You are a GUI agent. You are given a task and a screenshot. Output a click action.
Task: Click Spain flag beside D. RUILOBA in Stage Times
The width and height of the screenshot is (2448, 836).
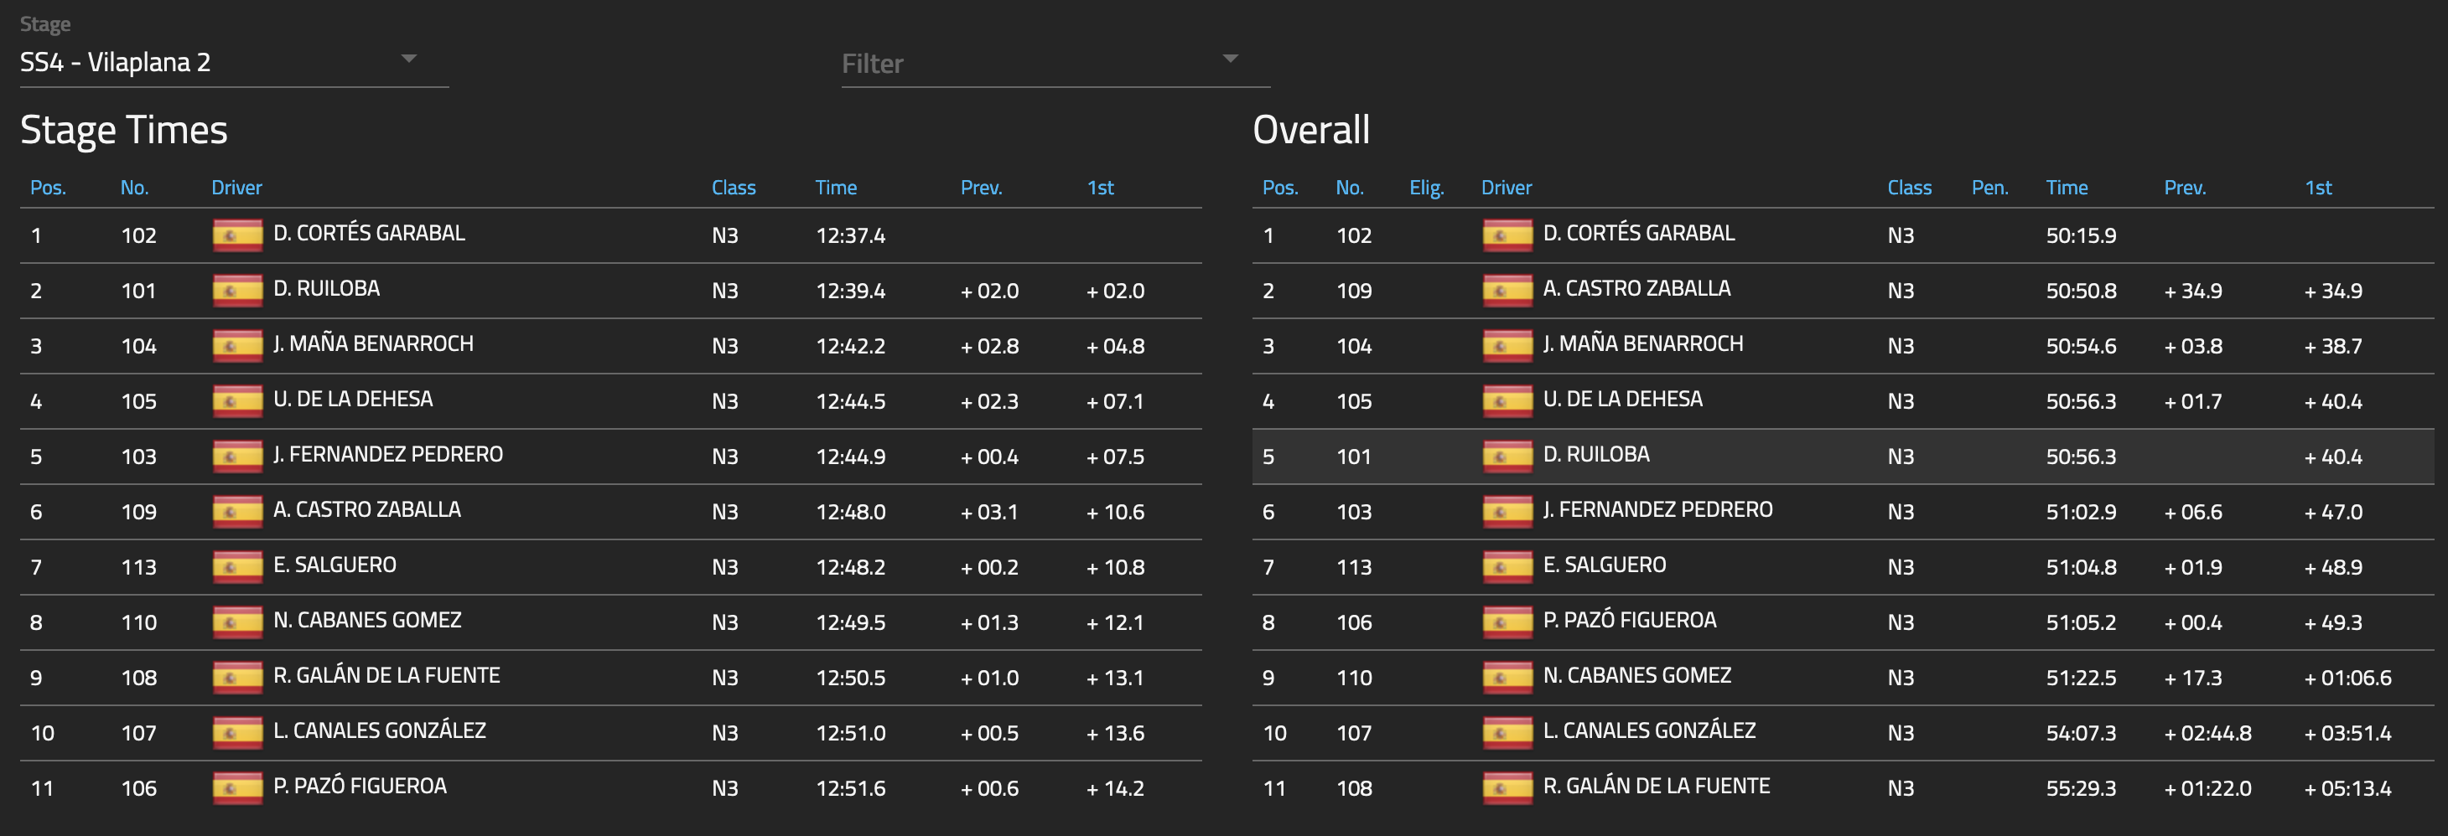tap(237, 290)
